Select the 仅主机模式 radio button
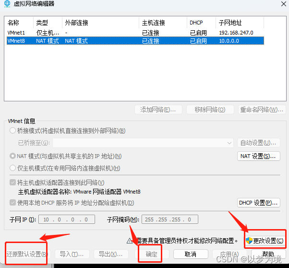The image size is (289, 268). click(12, 168)
